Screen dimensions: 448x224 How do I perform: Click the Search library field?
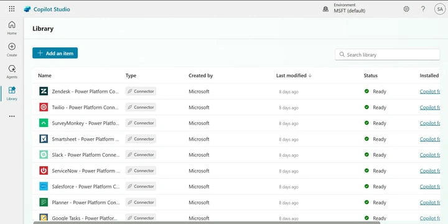388,55
